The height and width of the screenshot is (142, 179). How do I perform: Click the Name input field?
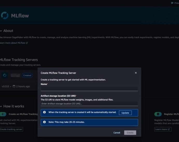click(89, 89)
